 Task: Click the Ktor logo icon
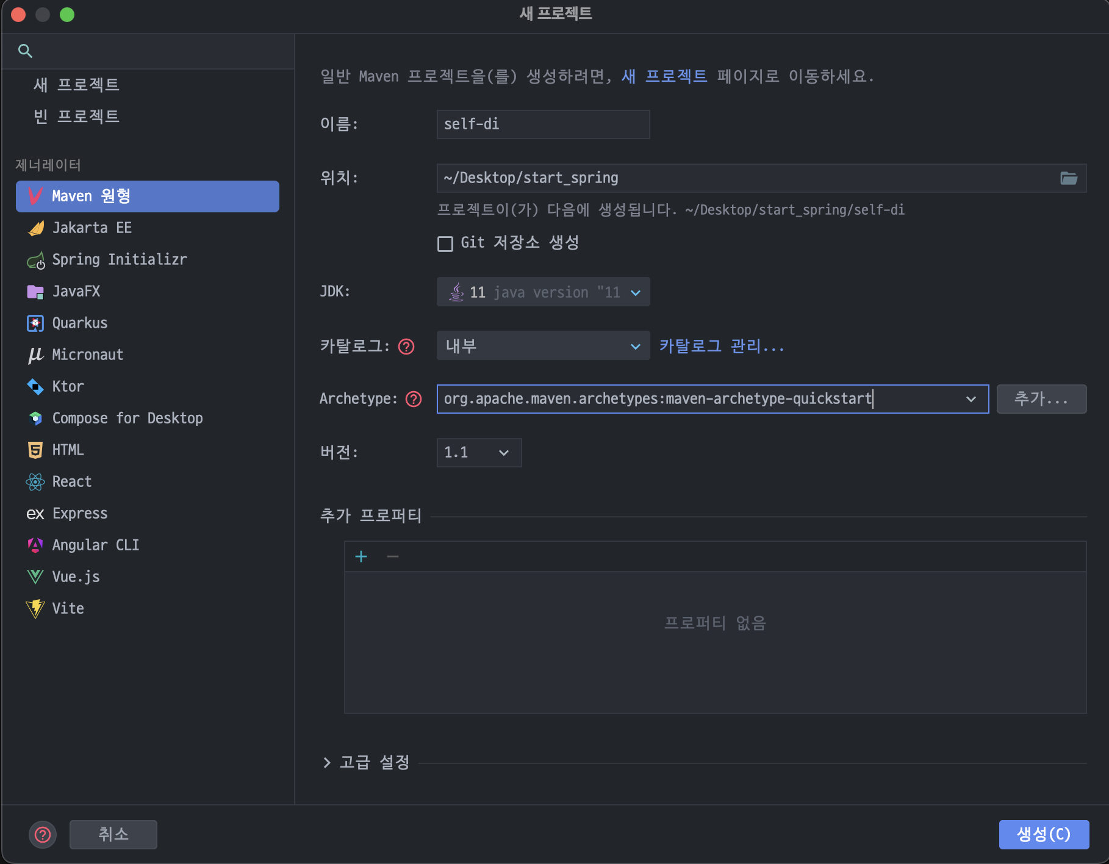click(35, 387)
